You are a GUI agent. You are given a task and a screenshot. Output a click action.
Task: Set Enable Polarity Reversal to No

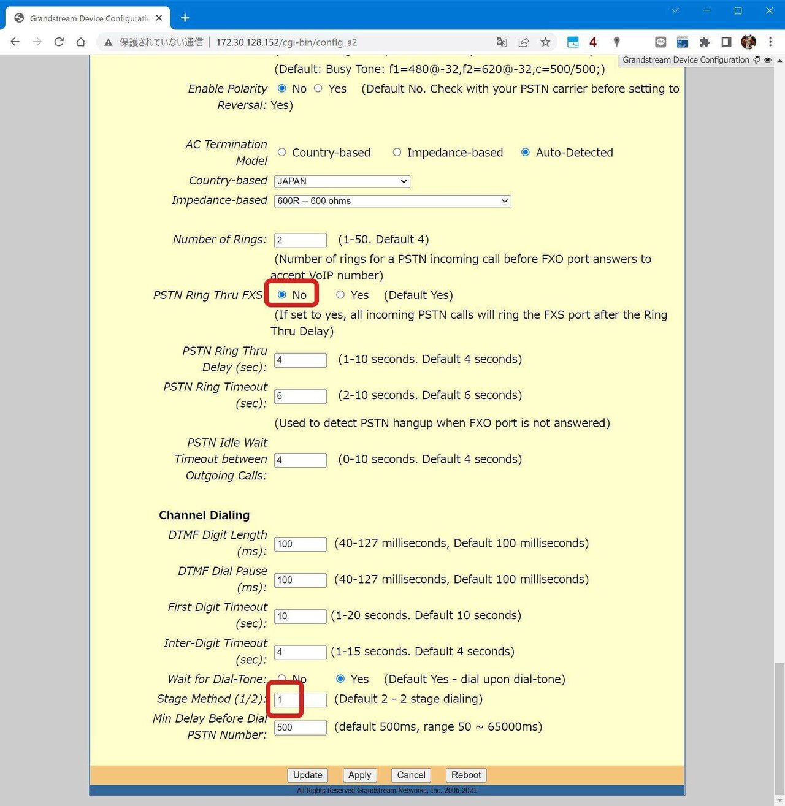tap(282, 88)
